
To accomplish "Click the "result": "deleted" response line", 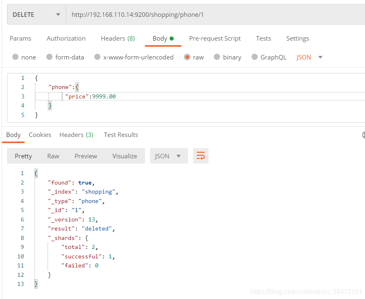I will coord(82,228).
